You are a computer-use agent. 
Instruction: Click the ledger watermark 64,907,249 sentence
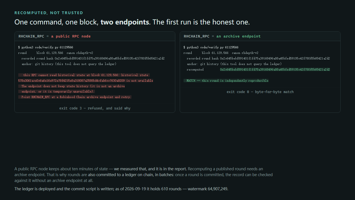[x=121, y=189]
